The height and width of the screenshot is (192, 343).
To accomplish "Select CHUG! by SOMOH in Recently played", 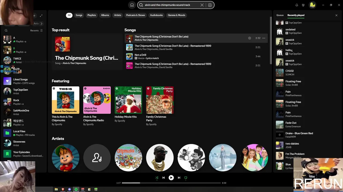I will tap(307, 73).
